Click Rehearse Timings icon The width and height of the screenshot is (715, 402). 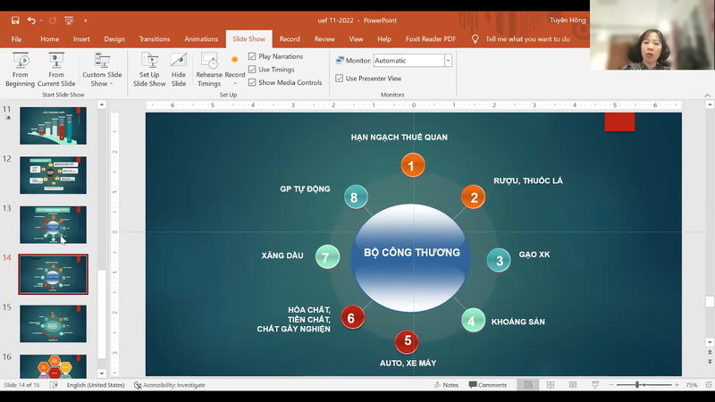tap(209, 68)
